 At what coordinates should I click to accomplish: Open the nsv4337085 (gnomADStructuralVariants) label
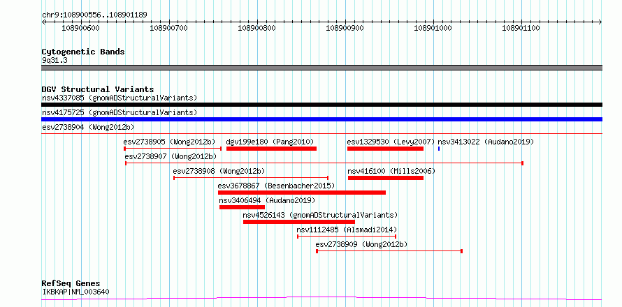[120, 98]
